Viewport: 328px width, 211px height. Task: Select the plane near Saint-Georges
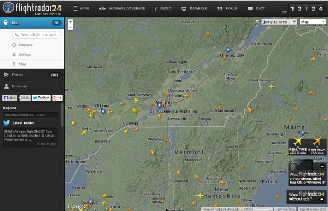[272, 86]
